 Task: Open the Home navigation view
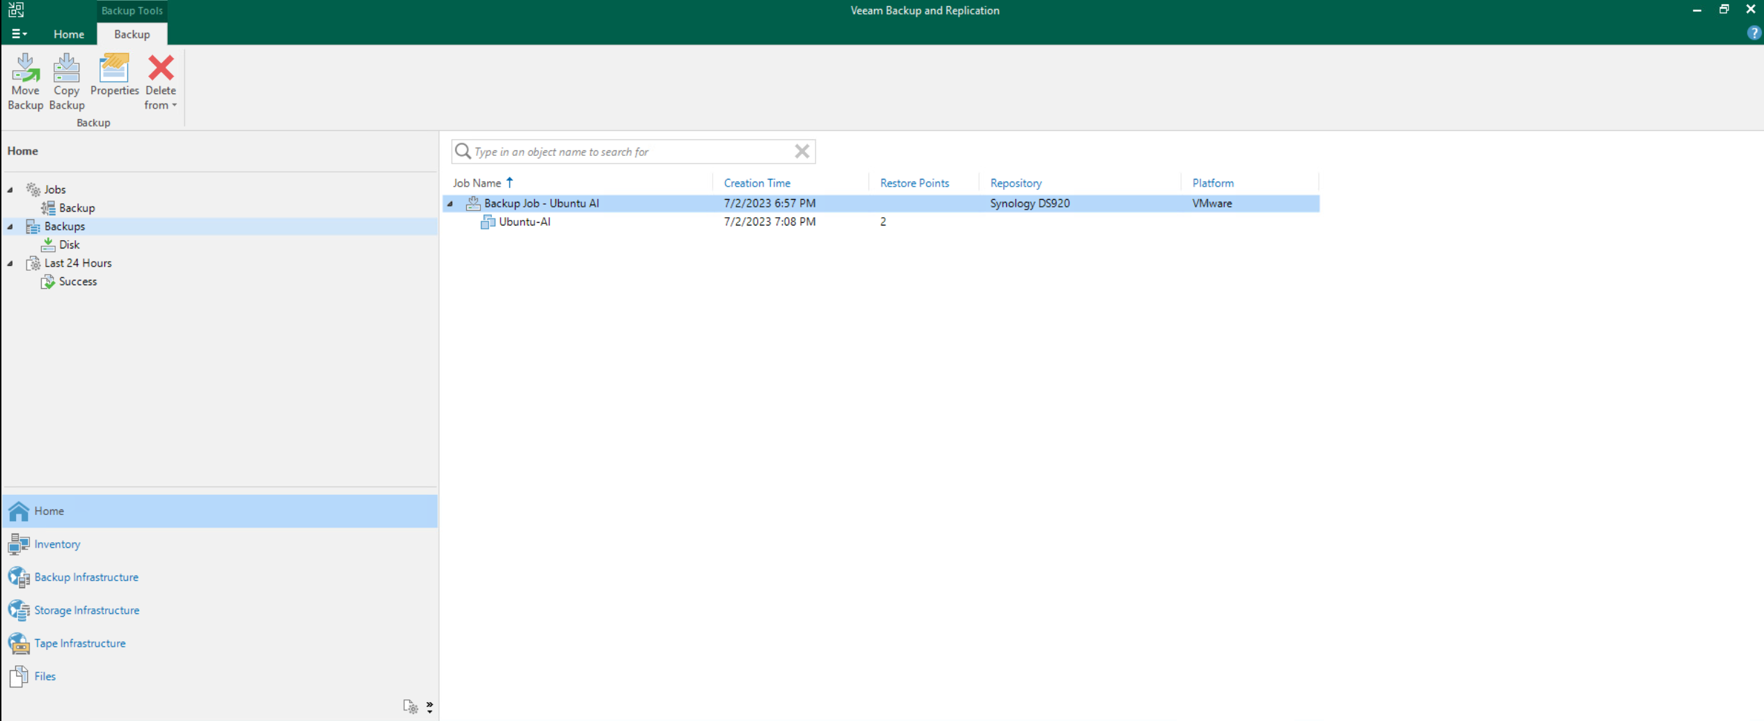(220, 511)
